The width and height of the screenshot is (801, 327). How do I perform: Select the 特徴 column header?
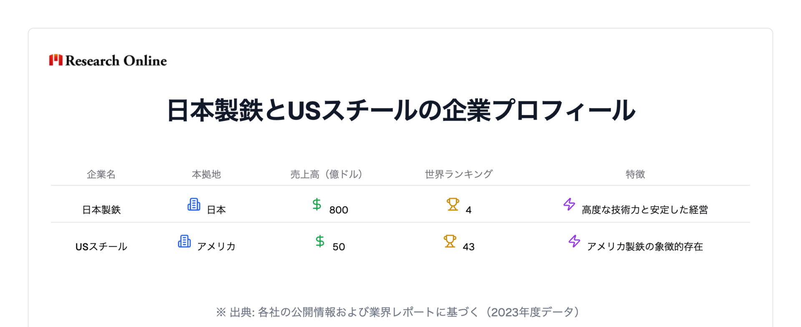click(635, 174)
